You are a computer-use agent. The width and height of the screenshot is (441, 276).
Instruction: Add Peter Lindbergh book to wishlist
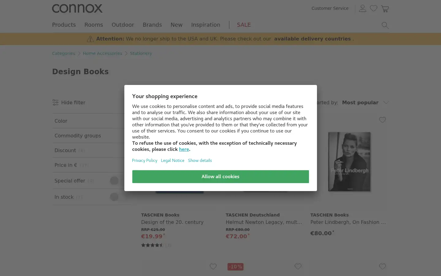pyautogui.click(x=383, y=120)
